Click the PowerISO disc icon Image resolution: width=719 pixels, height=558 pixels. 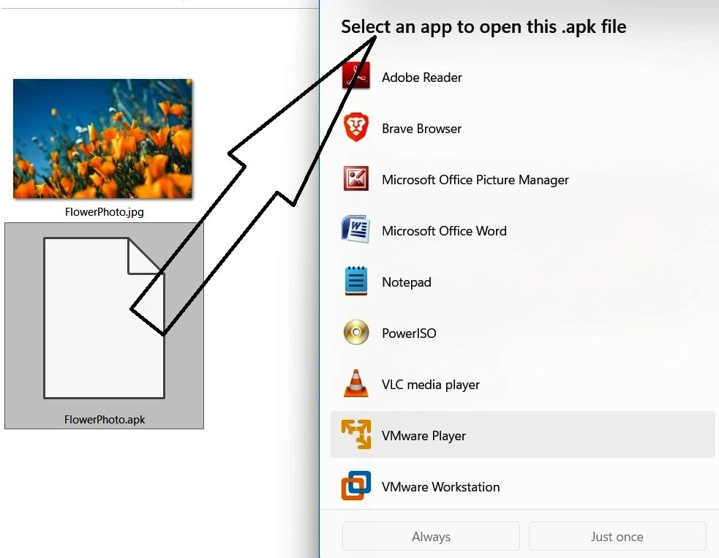[x=355, y=333]
